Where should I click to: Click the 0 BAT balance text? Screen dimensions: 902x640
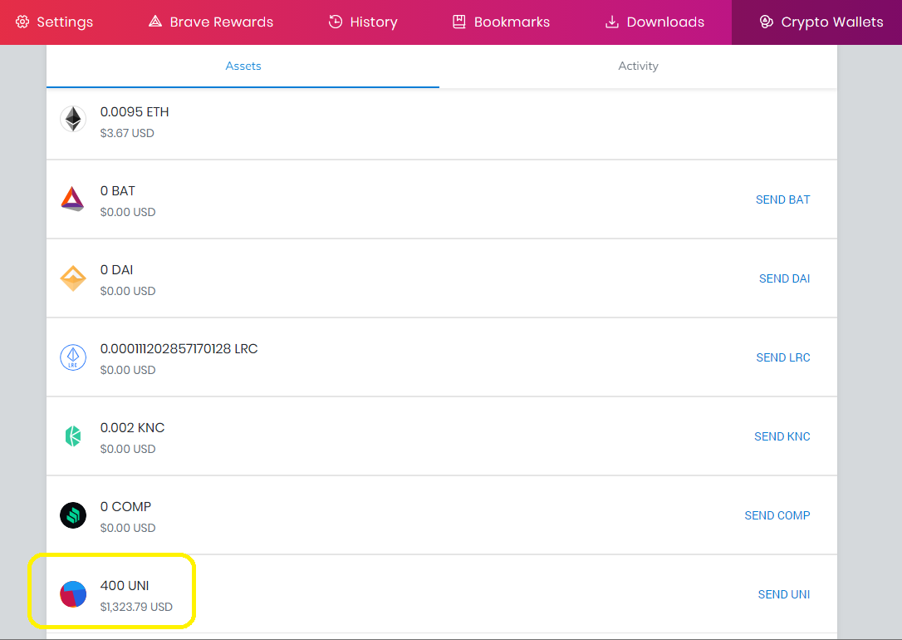coord(118,190)
